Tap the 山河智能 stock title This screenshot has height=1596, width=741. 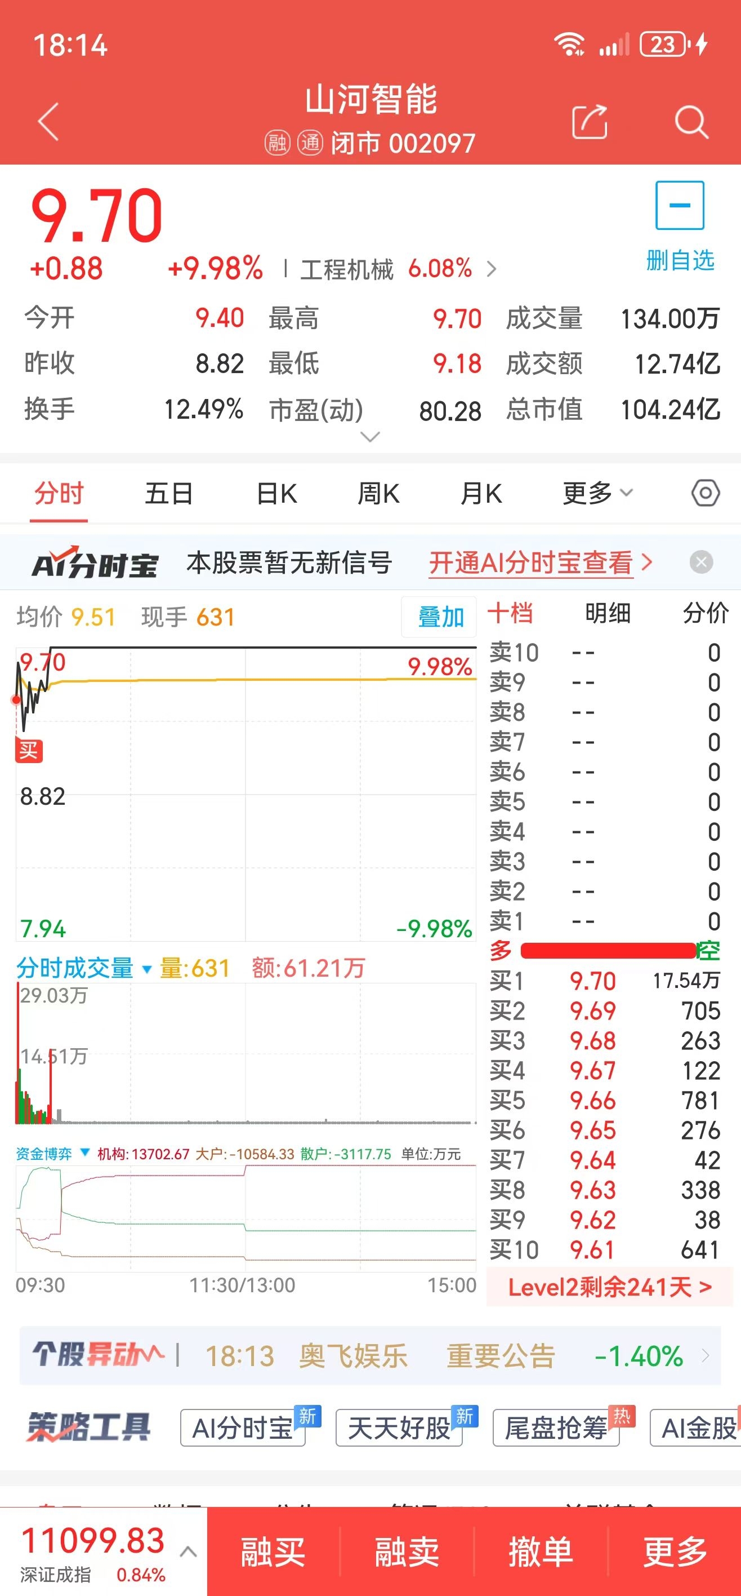(x=371, y=100)
